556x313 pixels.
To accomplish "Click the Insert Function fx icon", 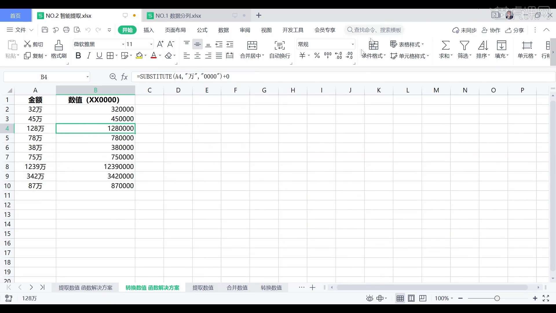I will [124, 77].
